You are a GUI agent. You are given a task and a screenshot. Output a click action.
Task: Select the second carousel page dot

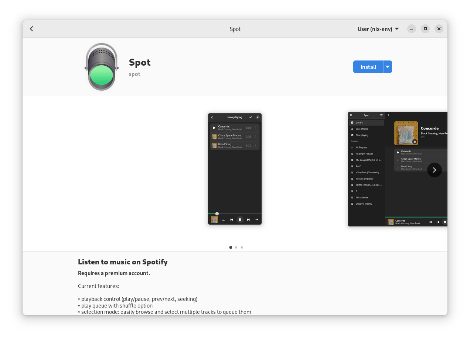[x=236, y=247]
